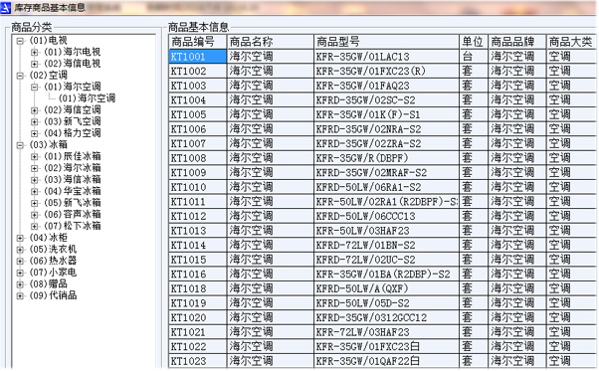The width and height of the screenshot is (599, 371).
Task: Collapse the (02)空调 category
Action: pyautogui.click(x=20, y=76)
